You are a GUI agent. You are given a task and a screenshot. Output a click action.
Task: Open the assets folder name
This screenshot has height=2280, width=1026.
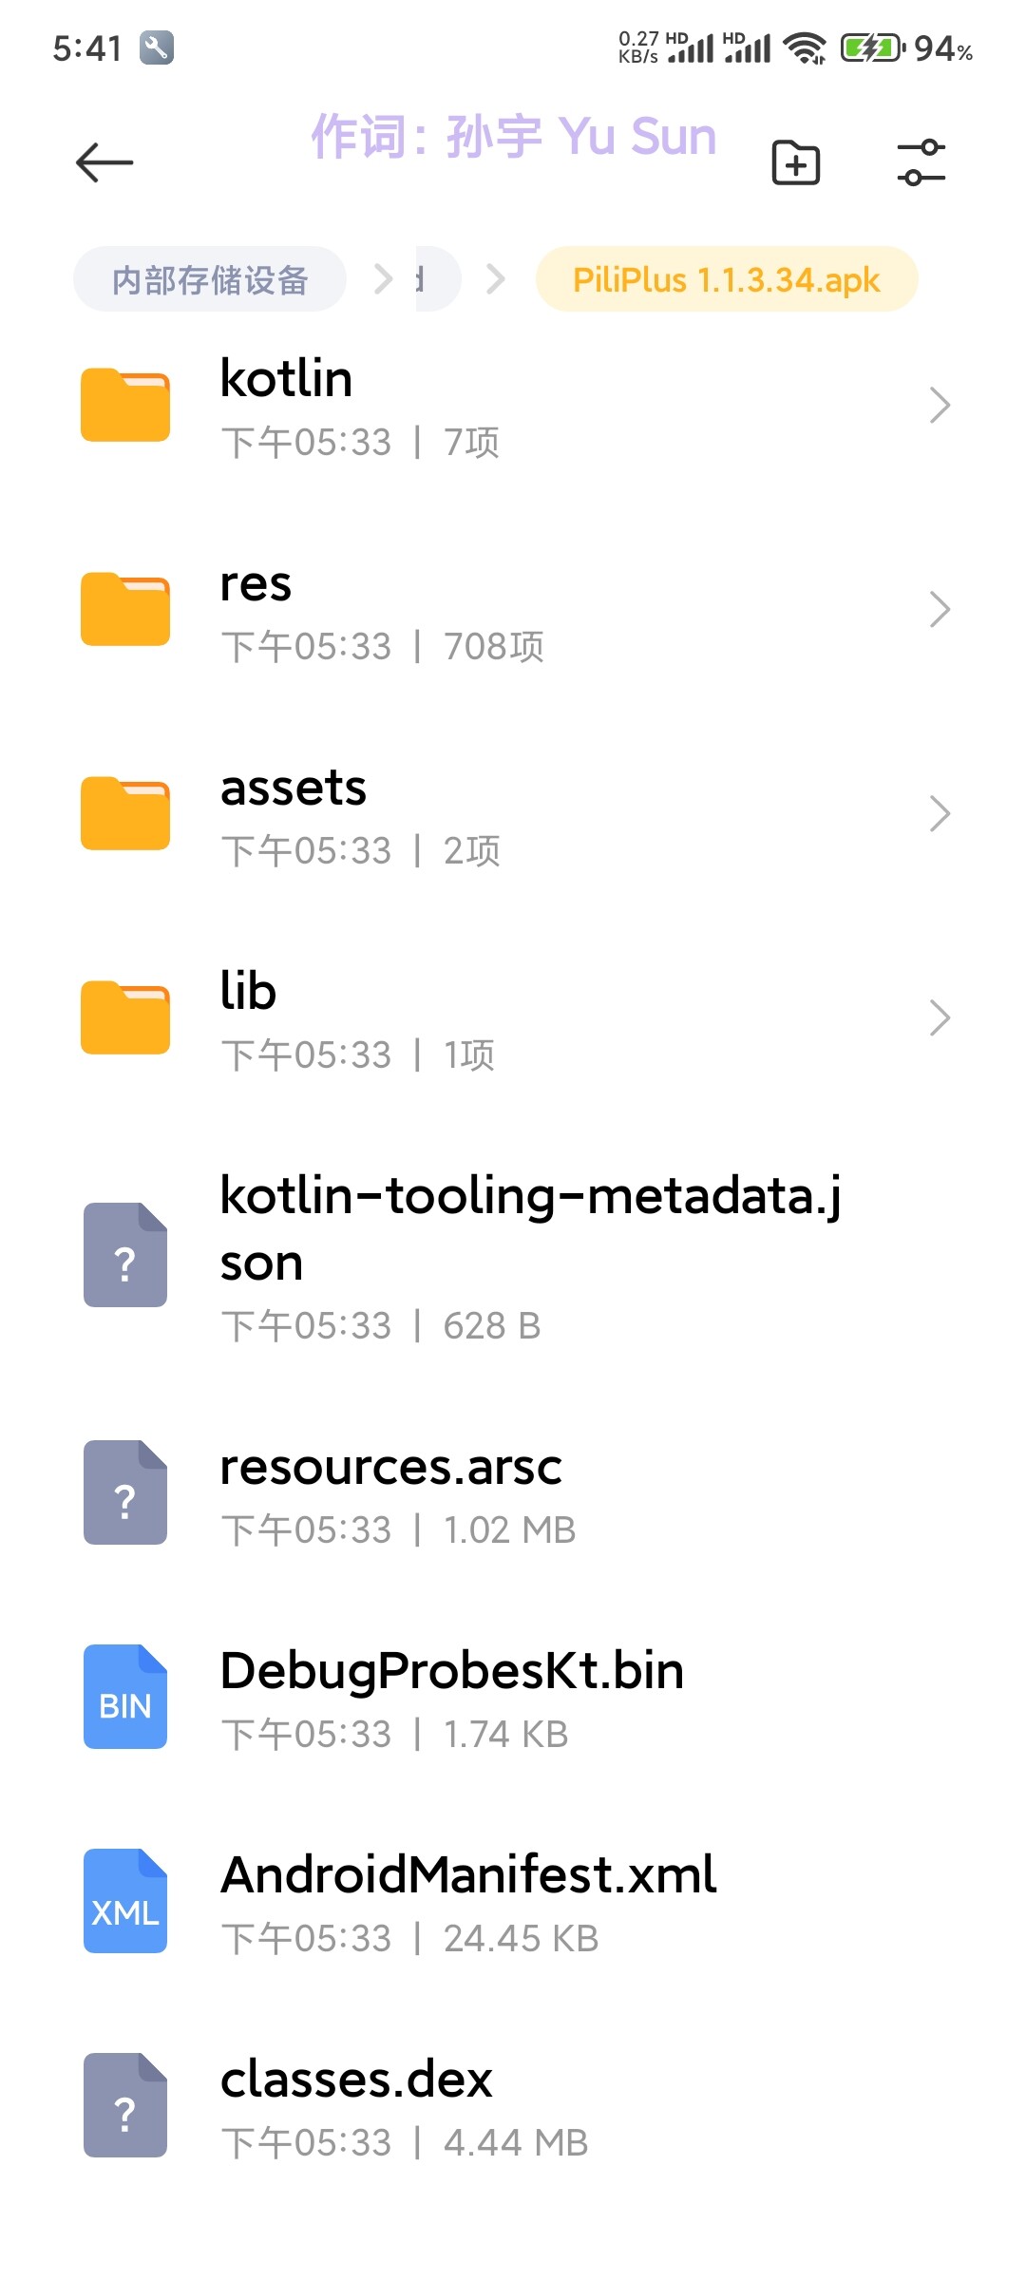294,788
